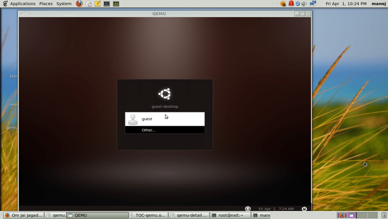Image resolution: width=388 pixels, height=219 pixels.
Task: Close the QEMU window
Action: pyautogui.click(x=308, y=14)
